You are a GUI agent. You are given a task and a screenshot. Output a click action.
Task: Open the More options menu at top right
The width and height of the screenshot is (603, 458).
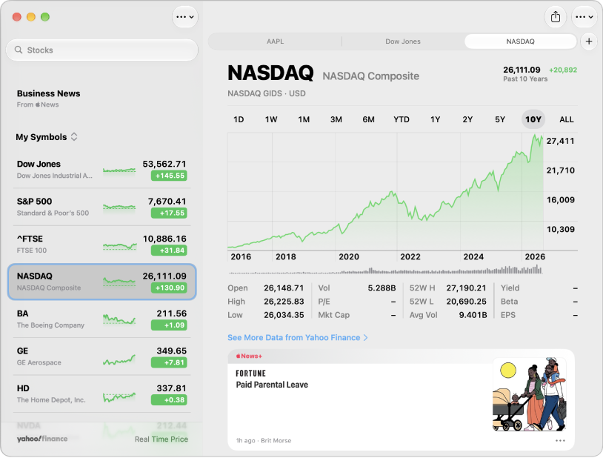pos(584,17)
